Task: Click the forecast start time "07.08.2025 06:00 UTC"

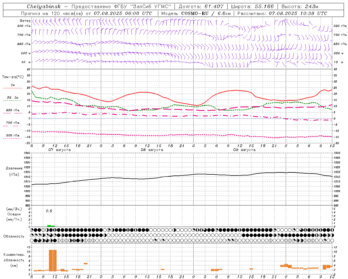Action: tap(123, 13)
